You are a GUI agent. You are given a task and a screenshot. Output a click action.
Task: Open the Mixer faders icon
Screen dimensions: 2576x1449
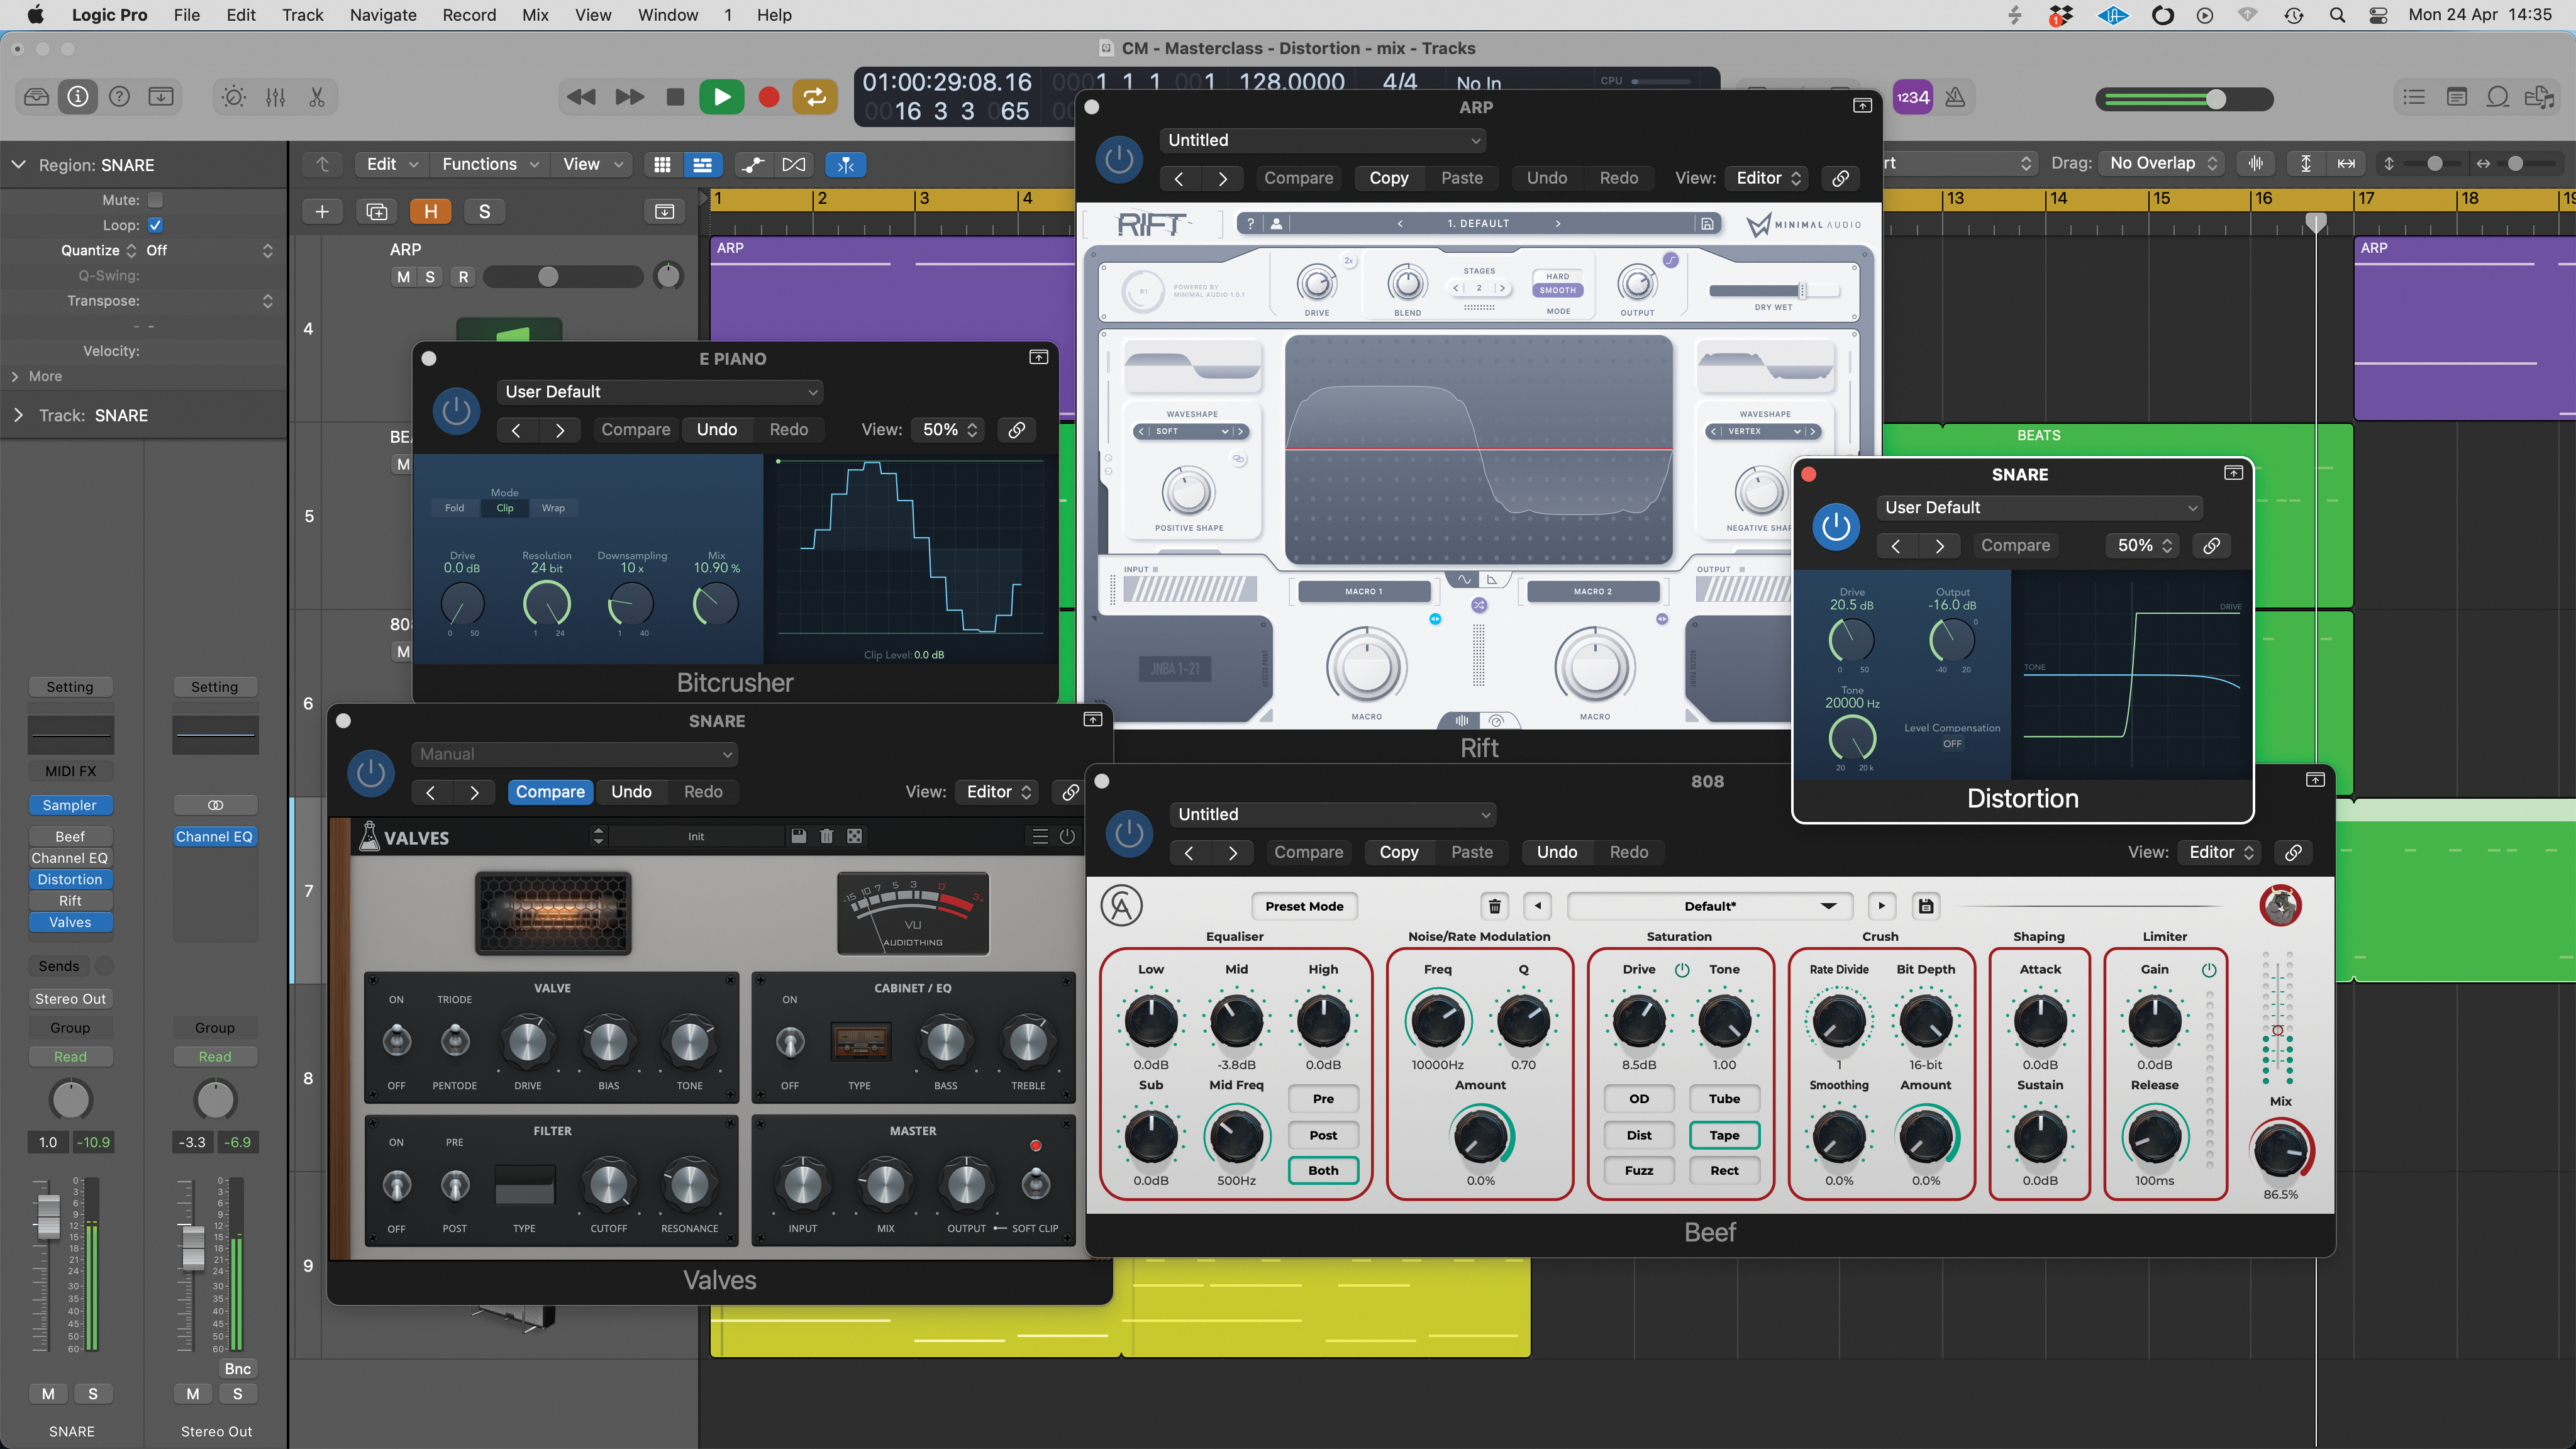point(276,97)
